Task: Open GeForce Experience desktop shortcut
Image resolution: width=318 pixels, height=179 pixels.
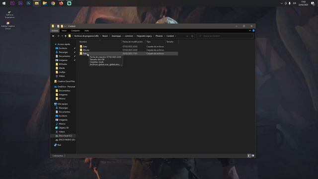Action: click(9, 15)
